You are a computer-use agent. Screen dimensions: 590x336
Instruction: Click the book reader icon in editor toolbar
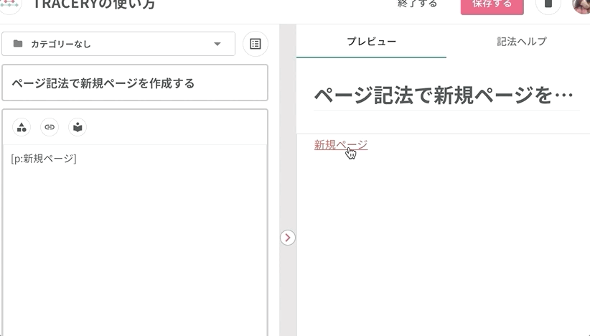(78, 127)
